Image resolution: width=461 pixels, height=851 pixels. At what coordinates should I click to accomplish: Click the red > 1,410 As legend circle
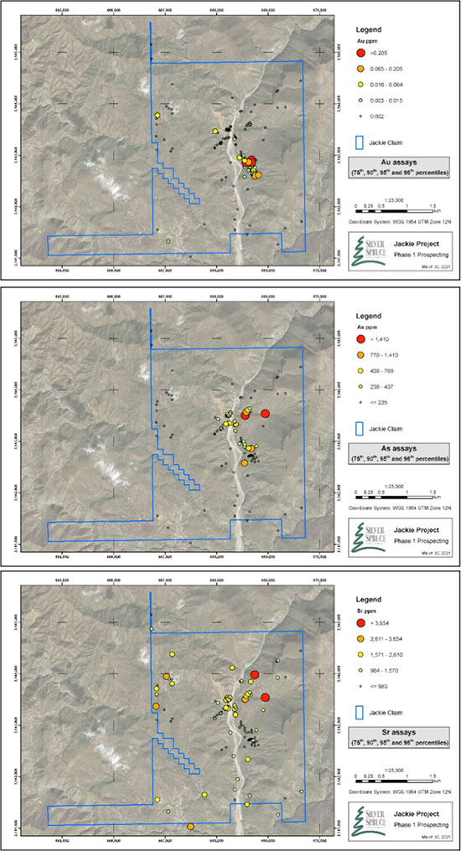point(360,339)
